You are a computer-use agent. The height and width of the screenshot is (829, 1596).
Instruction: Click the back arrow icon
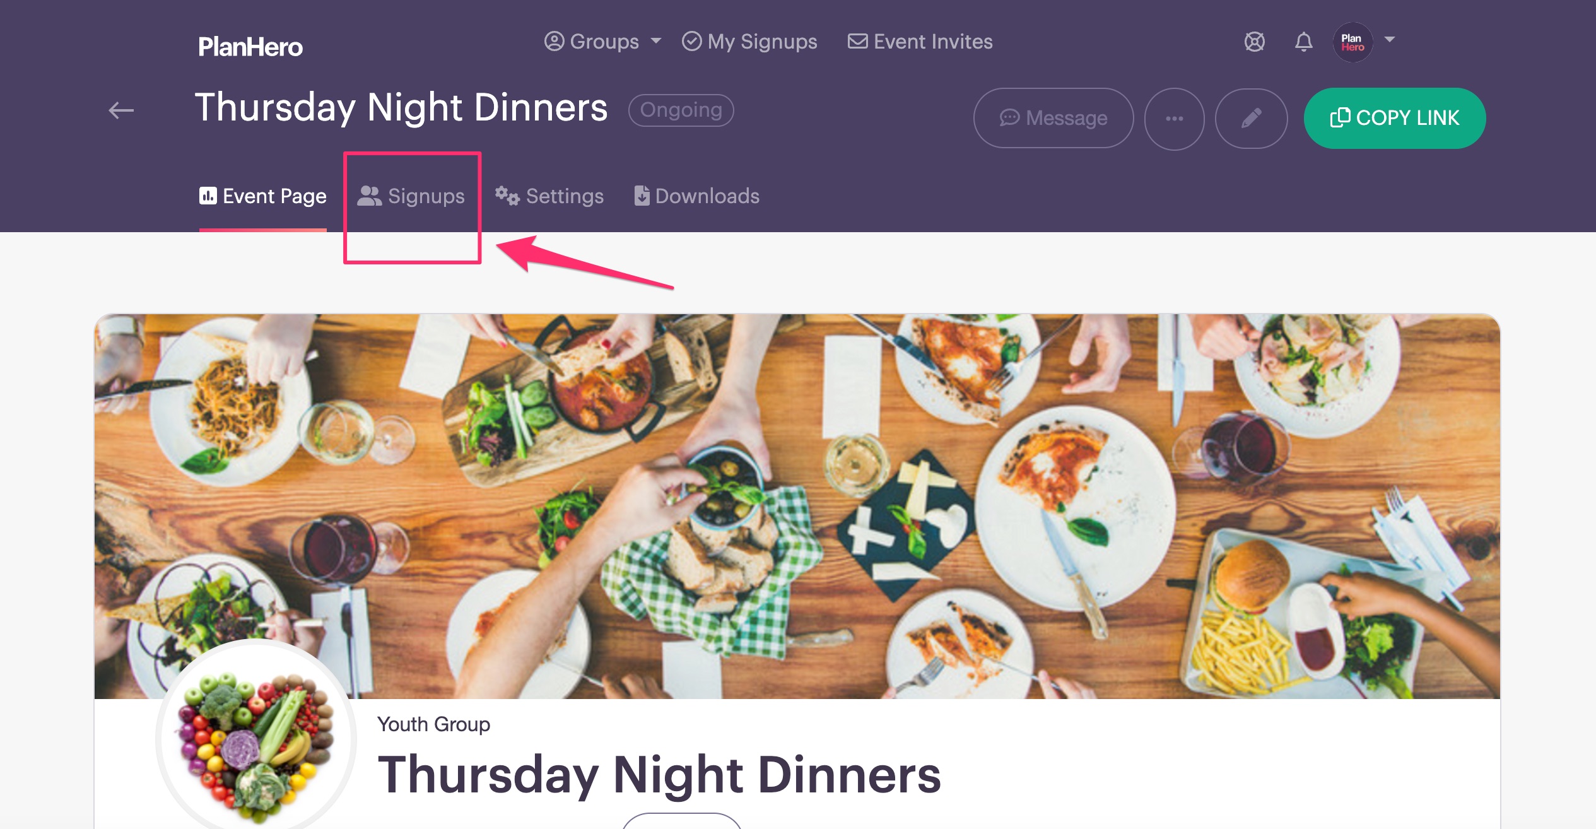[121, 110]
